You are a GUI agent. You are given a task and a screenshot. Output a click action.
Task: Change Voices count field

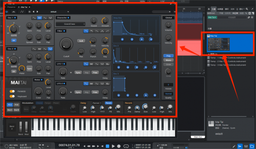click(168, 85)
